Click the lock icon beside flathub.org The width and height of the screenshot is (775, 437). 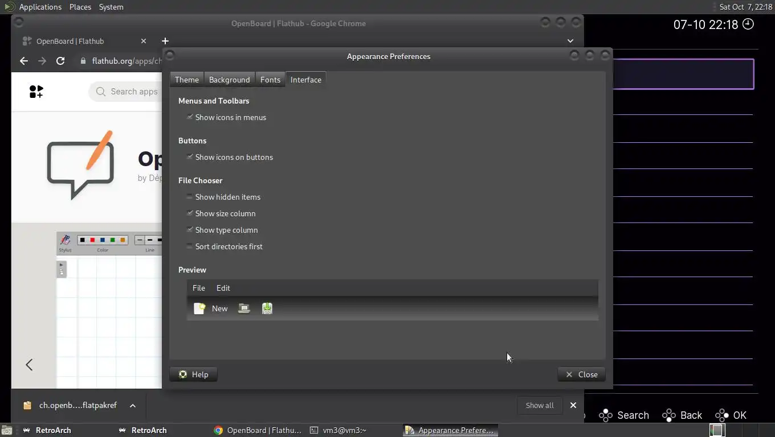83,61
